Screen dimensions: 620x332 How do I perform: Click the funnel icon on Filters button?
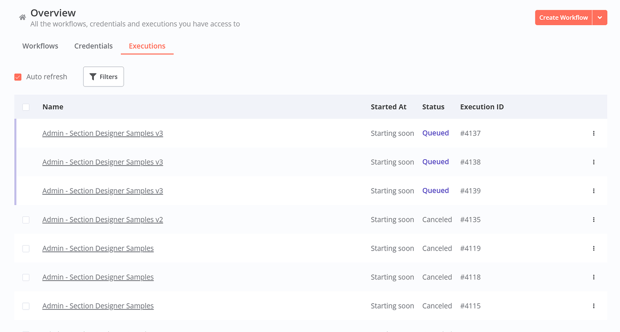93,76
